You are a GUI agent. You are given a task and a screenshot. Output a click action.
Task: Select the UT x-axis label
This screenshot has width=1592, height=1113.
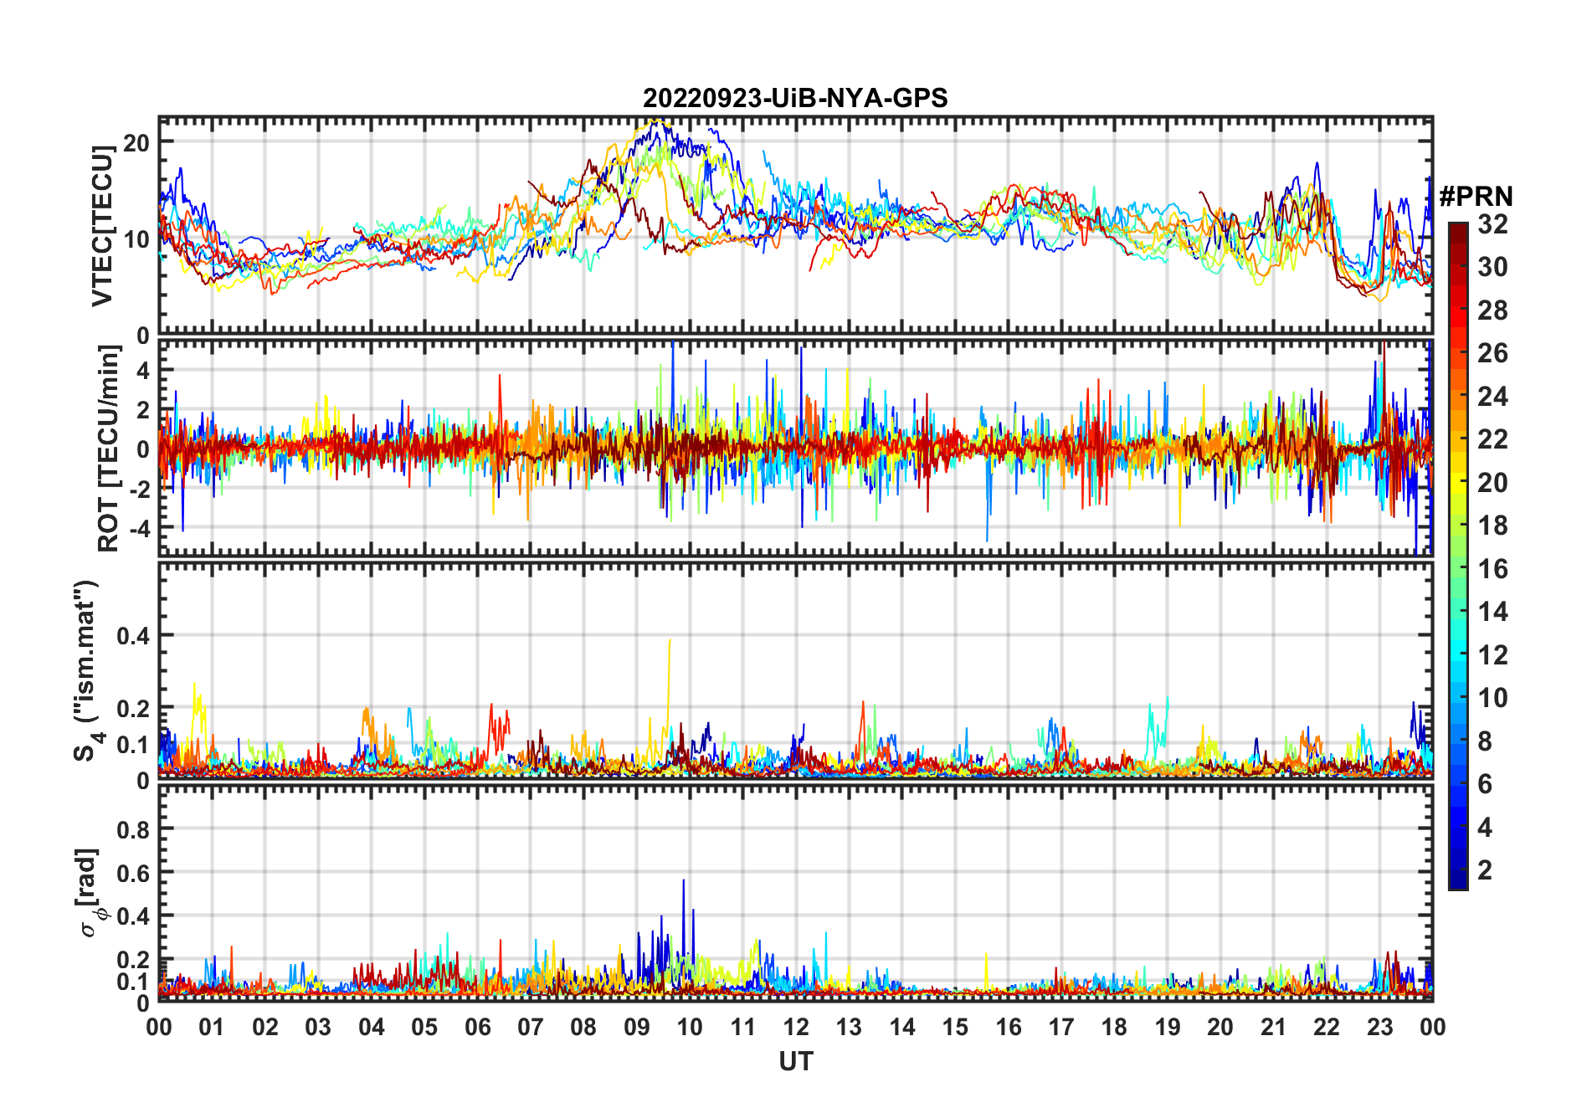(796, 1061)
